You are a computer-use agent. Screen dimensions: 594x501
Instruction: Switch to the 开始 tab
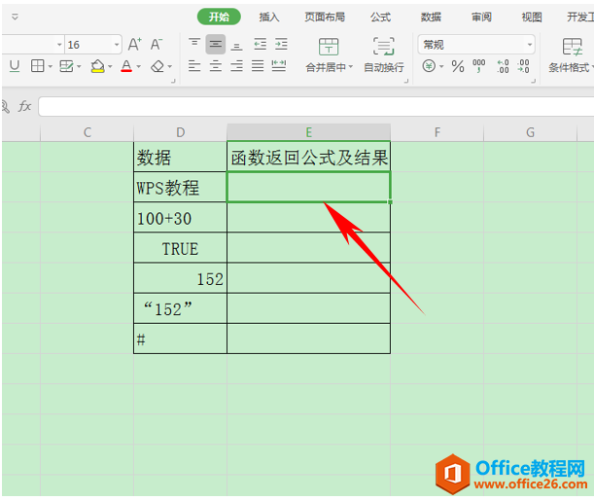(x=219, y=17)
